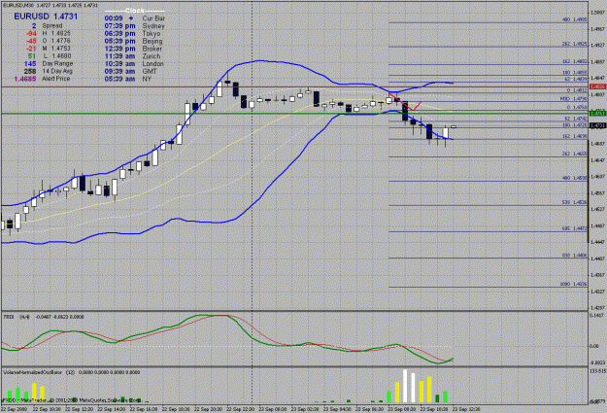The image size is (607, 413).
Task: Click the 530 Fibonacci level label
Action: tap(574, 202)
